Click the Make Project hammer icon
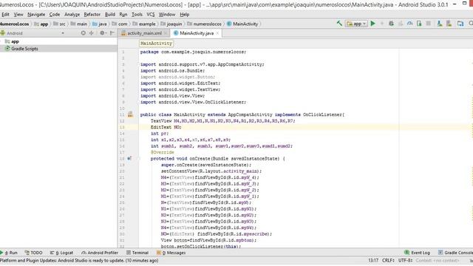The width and height of the screenshot is (473, 266). coord(339,24)
